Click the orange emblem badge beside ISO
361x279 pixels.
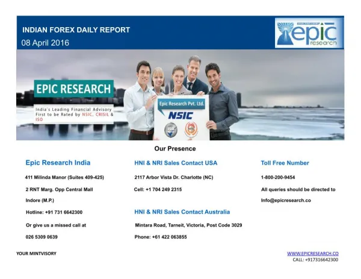point(191,130)
